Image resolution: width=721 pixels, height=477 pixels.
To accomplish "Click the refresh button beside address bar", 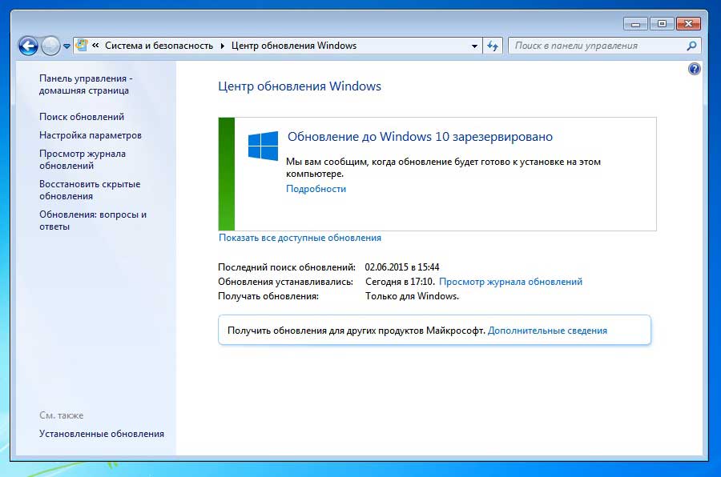I will point(493,46).
